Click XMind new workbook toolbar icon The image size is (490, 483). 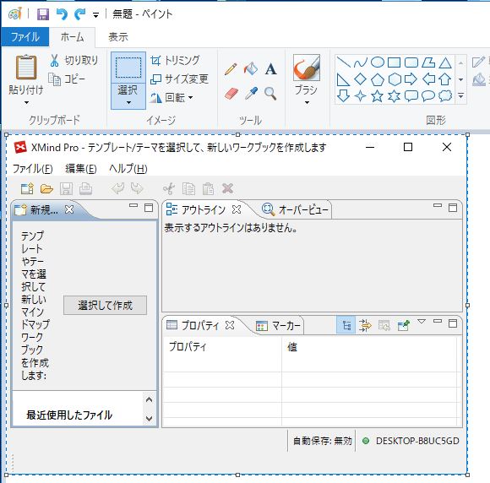tap(27, 188)
